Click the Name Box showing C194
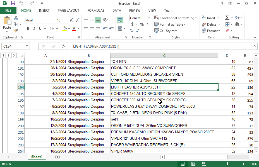The image size is (259, 167). tap(14, 46)
